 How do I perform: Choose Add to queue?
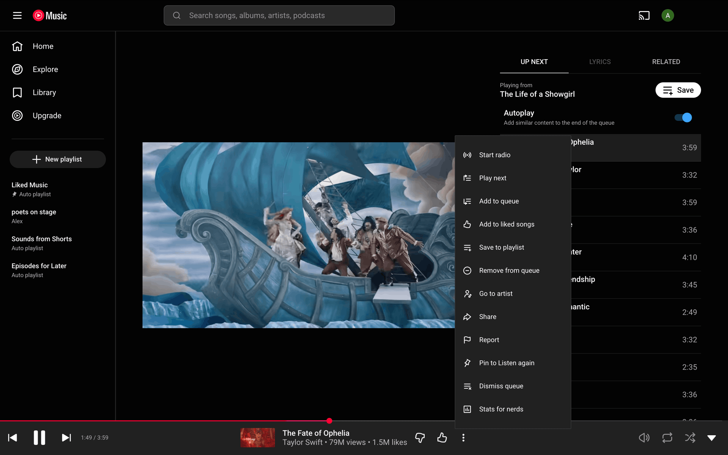click(x=513, y=201)
